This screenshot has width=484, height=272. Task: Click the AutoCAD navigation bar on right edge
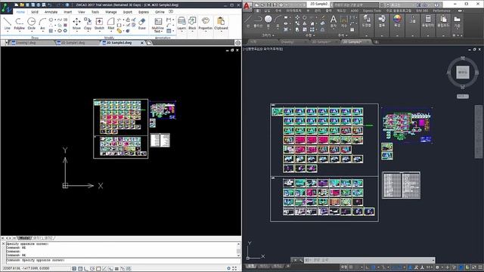pos(479,131)
